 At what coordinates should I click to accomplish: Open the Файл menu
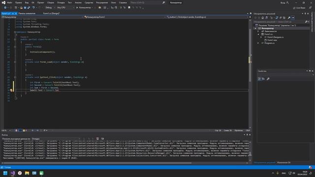tap(9, 2)
